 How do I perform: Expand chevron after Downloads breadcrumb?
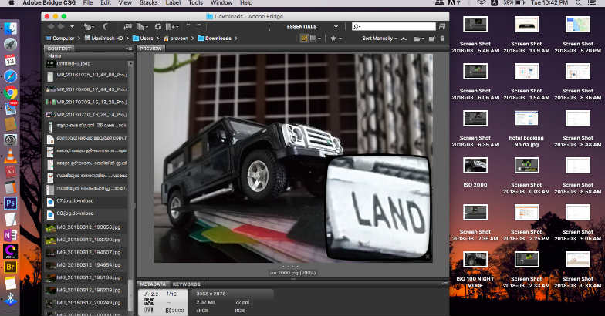236,39
